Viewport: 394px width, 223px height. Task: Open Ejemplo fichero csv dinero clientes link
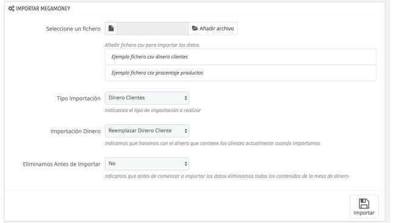149,57
